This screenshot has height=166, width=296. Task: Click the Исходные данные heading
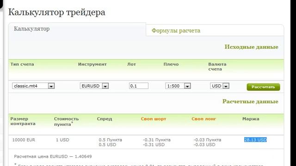click(251, 47)
